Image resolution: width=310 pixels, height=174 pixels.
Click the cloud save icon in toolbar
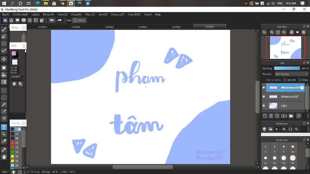click(x=5, y=20)
